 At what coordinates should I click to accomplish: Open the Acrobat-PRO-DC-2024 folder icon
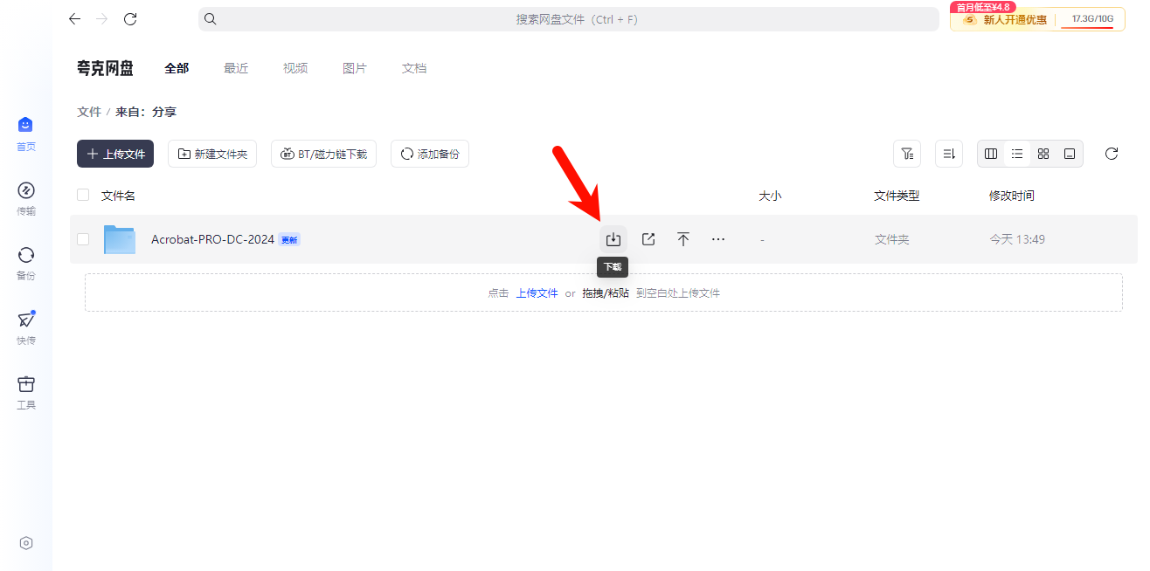click(x=120, y=239)
